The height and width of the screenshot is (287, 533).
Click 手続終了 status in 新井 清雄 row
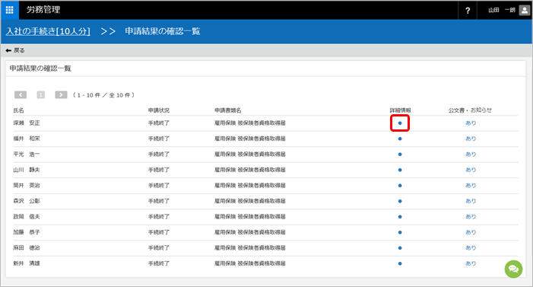(159, 263)
